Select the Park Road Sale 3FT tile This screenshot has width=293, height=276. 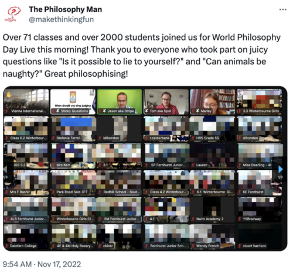(x=73, y=183)
